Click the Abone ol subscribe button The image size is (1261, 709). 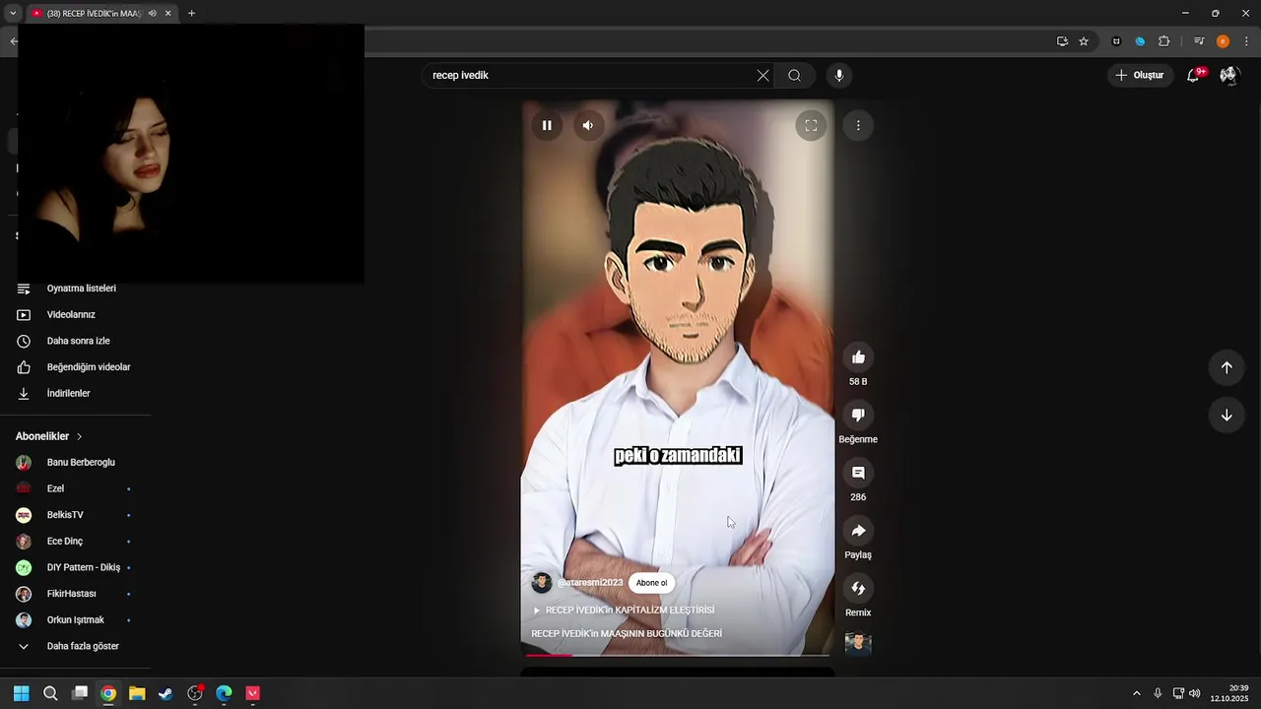tap(651, 583)
